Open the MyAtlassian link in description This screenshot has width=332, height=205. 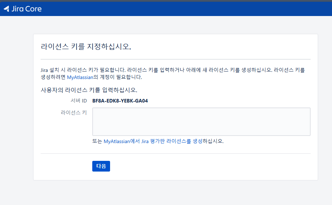click(x=80, y=77)
